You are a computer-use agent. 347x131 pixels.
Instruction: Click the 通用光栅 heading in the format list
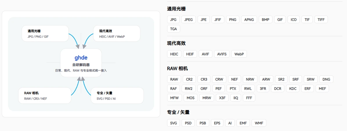pos(176,9)
